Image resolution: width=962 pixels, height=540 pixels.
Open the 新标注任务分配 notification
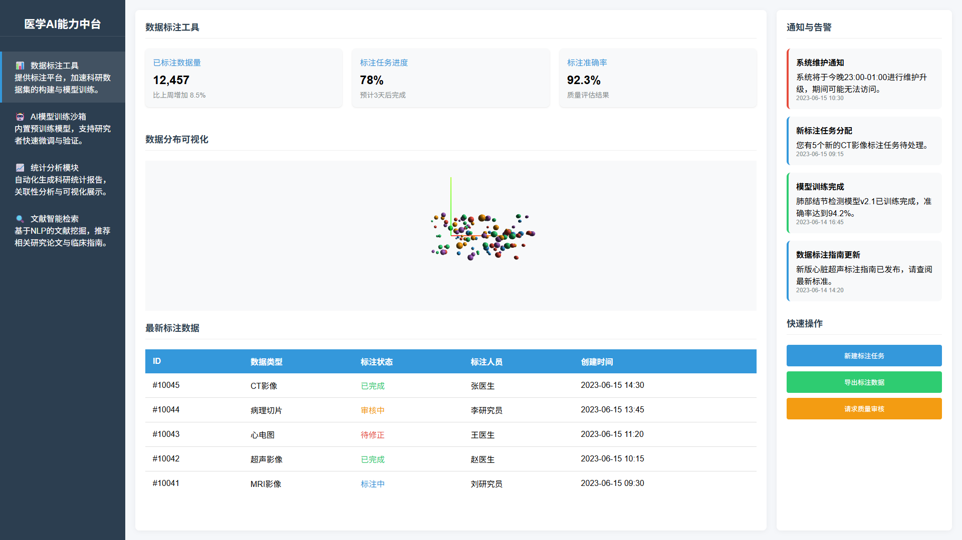pos(864,141)
